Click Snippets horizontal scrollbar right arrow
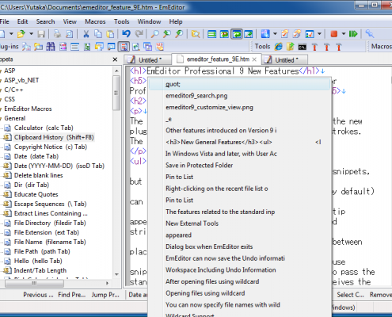The width and height of the screenshot is (392, 317). [107, 283]
